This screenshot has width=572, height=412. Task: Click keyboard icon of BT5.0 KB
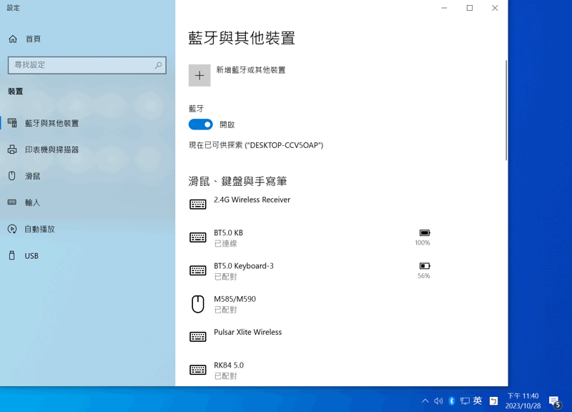coord(198,237)
